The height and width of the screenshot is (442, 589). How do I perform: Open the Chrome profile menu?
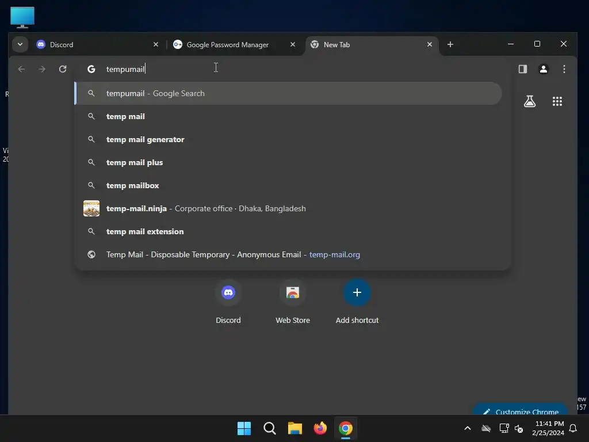tap(543, 69)
